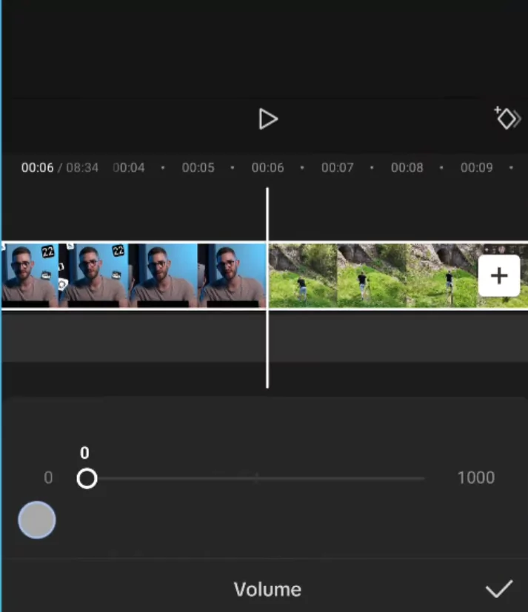Screen dimensions: 528x612
Task: Set volume at the slider track midpoint
Action: click(256, 478)
